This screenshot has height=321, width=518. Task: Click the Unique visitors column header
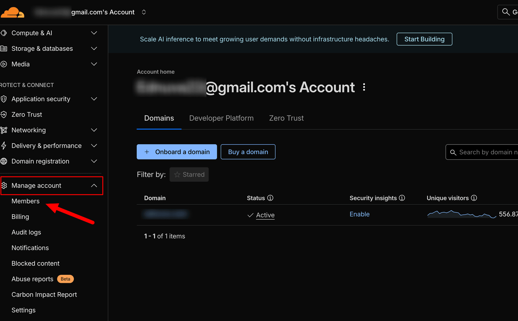coord(448,198)
